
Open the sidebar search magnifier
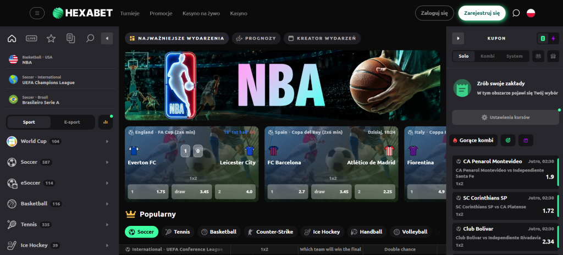(90, 38)
